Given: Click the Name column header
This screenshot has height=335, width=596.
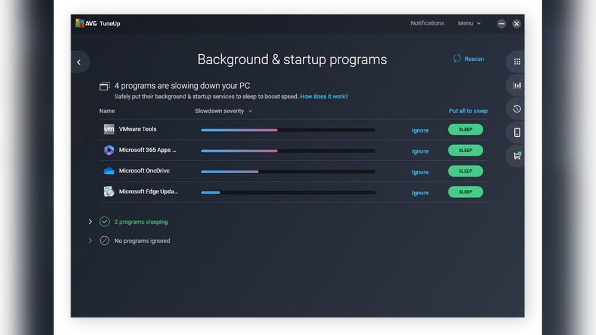Looking at the screenshot, I should tap(107, 111).
